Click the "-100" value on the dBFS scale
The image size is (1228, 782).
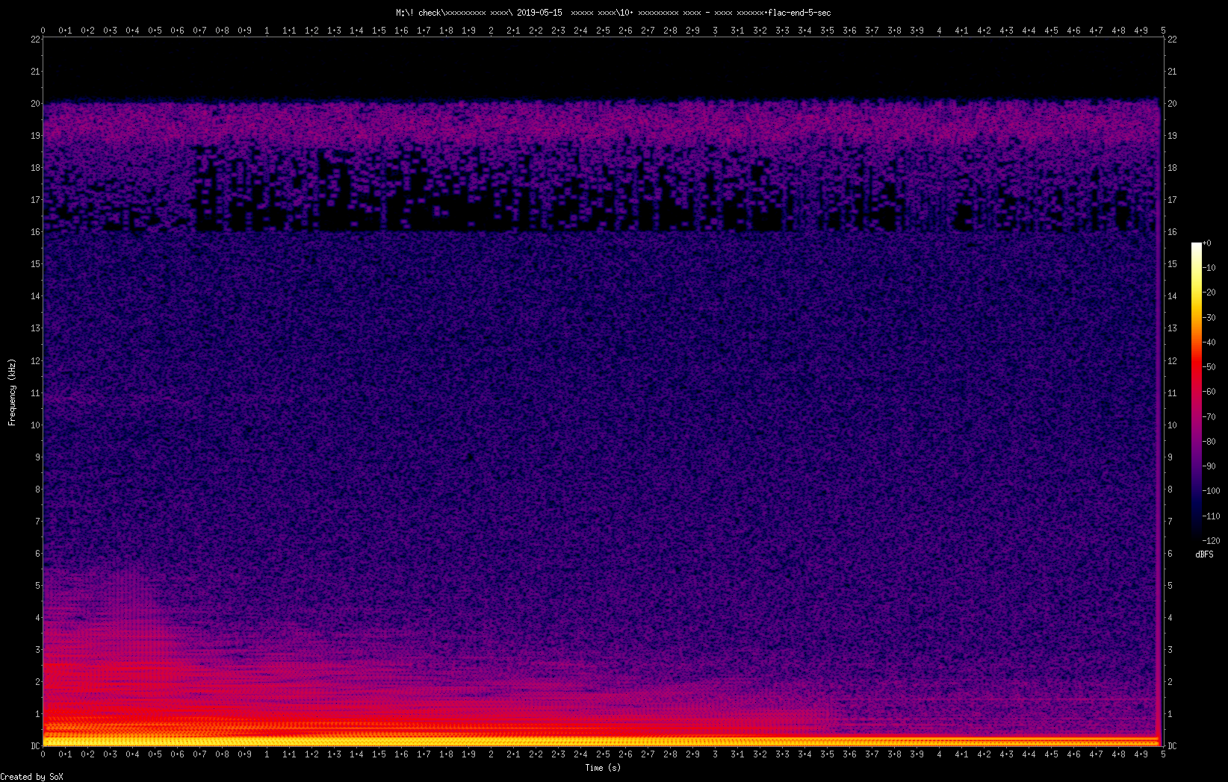point(1212,491)
